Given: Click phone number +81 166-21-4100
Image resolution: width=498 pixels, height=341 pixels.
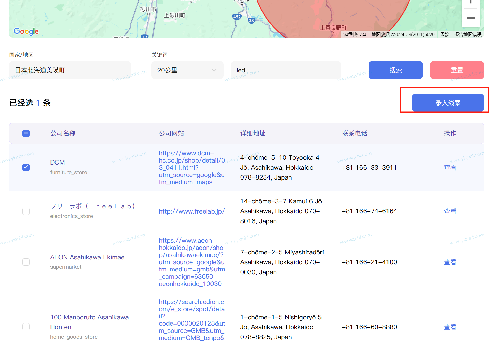Looking at the screenshot, I should pyautogui.click(x=369, y=262).
